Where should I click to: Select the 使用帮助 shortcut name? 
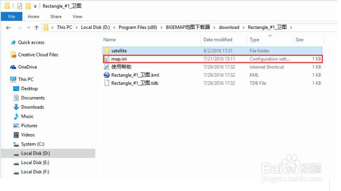[x=121, y=67]
